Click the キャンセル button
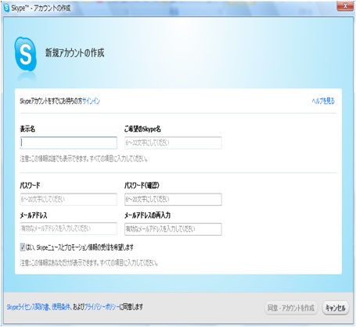Screen dimensions: 356x327 coord(336,308)
